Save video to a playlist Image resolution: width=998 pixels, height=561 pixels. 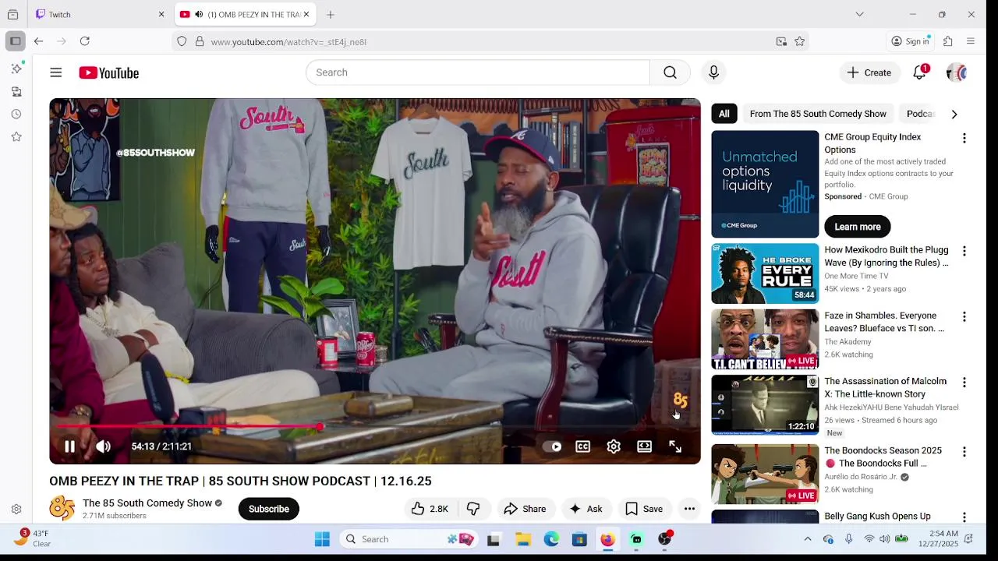point(644,509)
